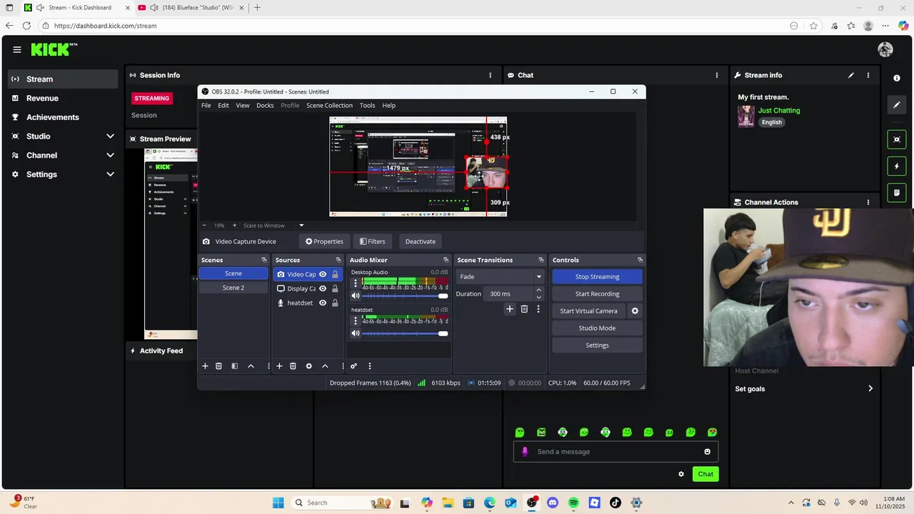Enable Studio Mode in OBS
914x514 pixels.
point(597,328)
